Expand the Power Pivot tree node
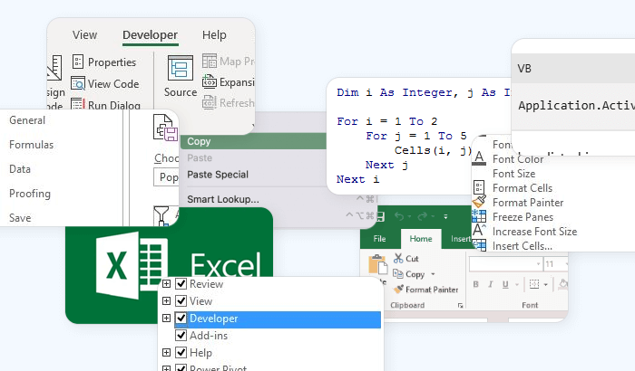This screenshot has width=635, height=371. pyautogui.click(x=166, y=368)
